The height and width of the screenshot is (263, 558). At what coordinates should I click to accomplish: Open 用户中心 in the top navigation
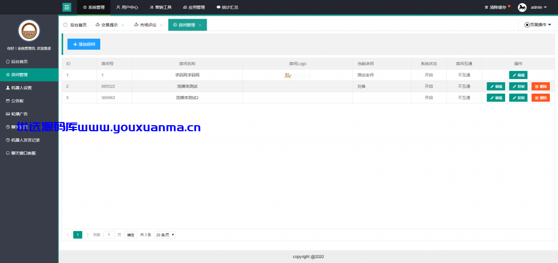pos(127,7)
